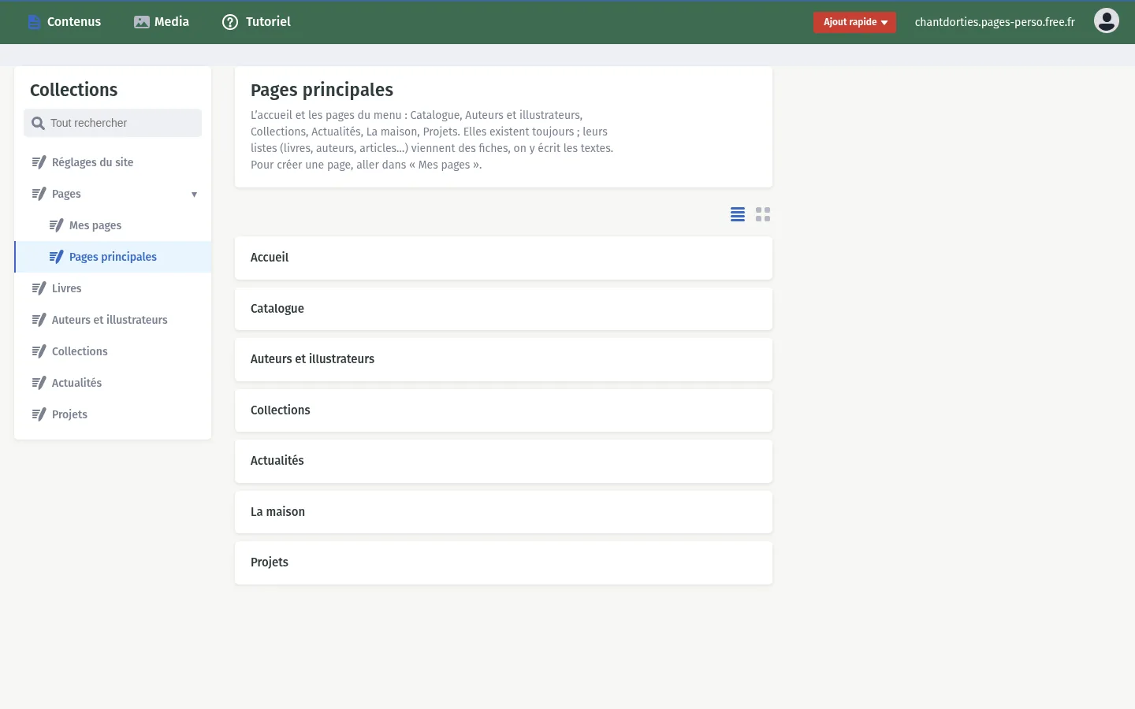Open the Actualités page entry card
This screenshot has height=709, width=1135.
[x=504, y=461]
